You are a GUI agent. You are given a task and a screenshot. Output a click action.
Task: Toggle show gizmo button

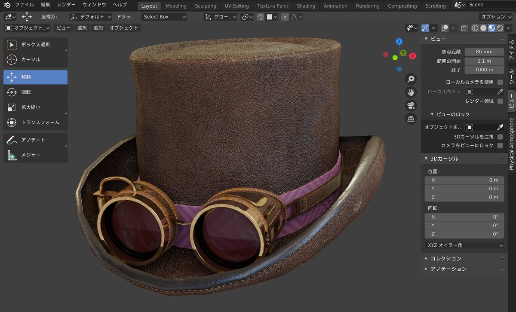[425, 28]
